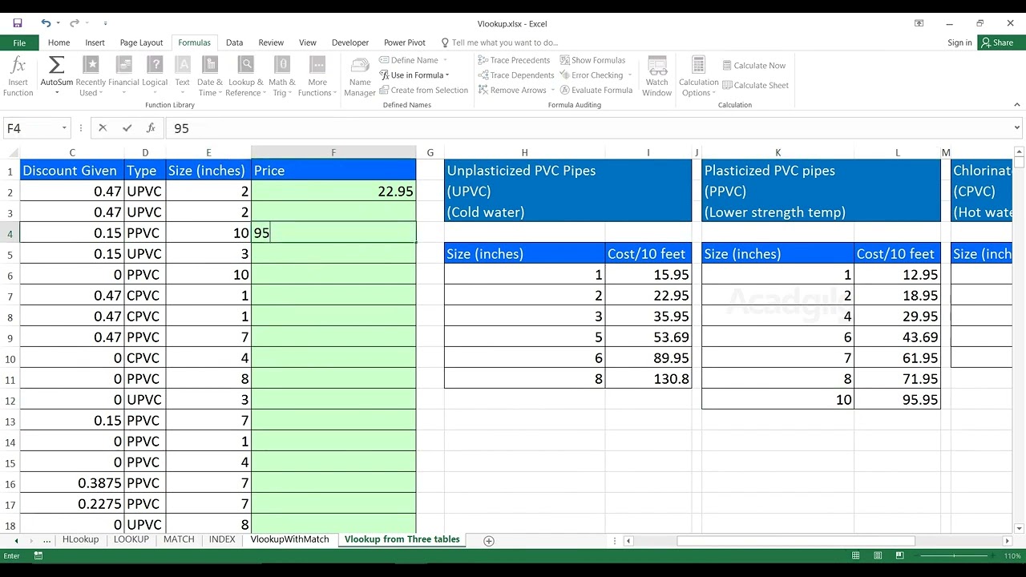Open the Watch Window
This screenshot has height=577, width=1026.
656,77
